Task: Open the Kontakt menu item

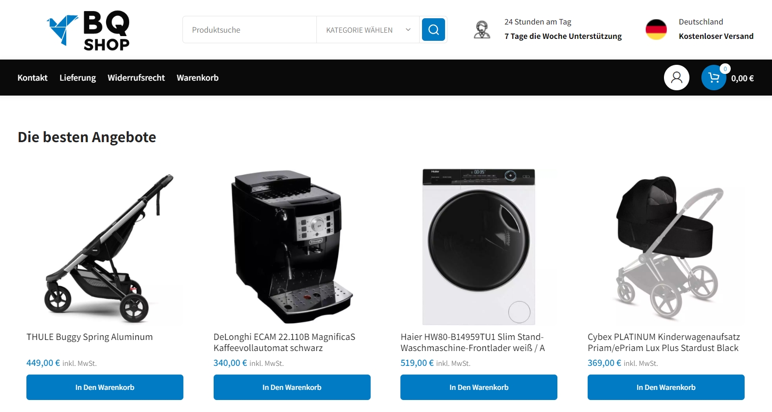Action: [x=33, y=78]
